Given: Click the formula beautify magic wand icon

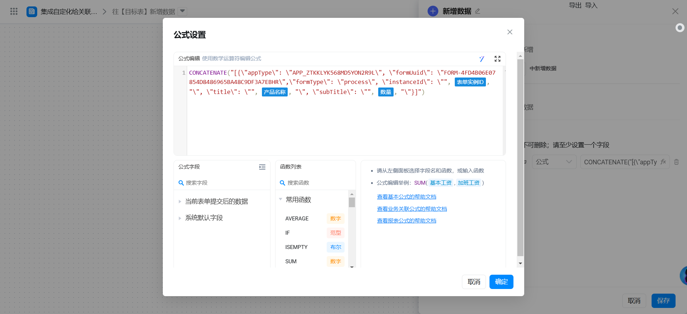Looking at the screenshot, I should click(482, 59).
